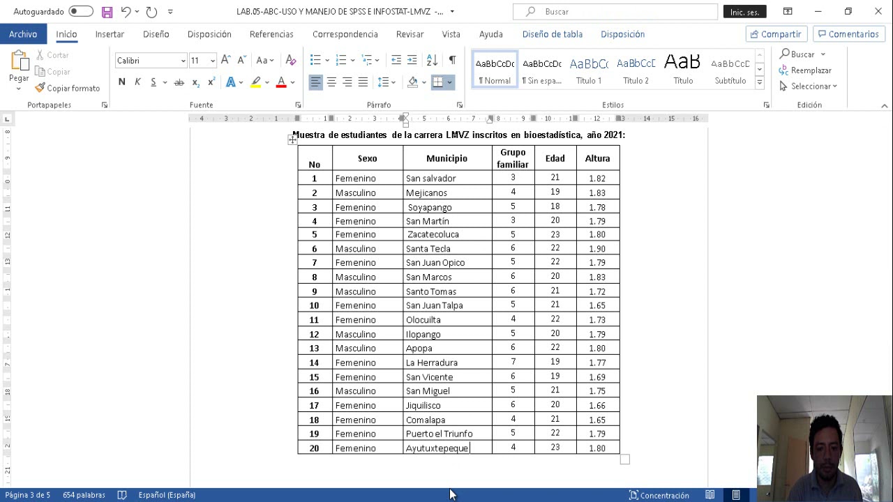Click Español (España) language in status bar
The width and height of the screenshot is (893, 502).
click(167, 495)
